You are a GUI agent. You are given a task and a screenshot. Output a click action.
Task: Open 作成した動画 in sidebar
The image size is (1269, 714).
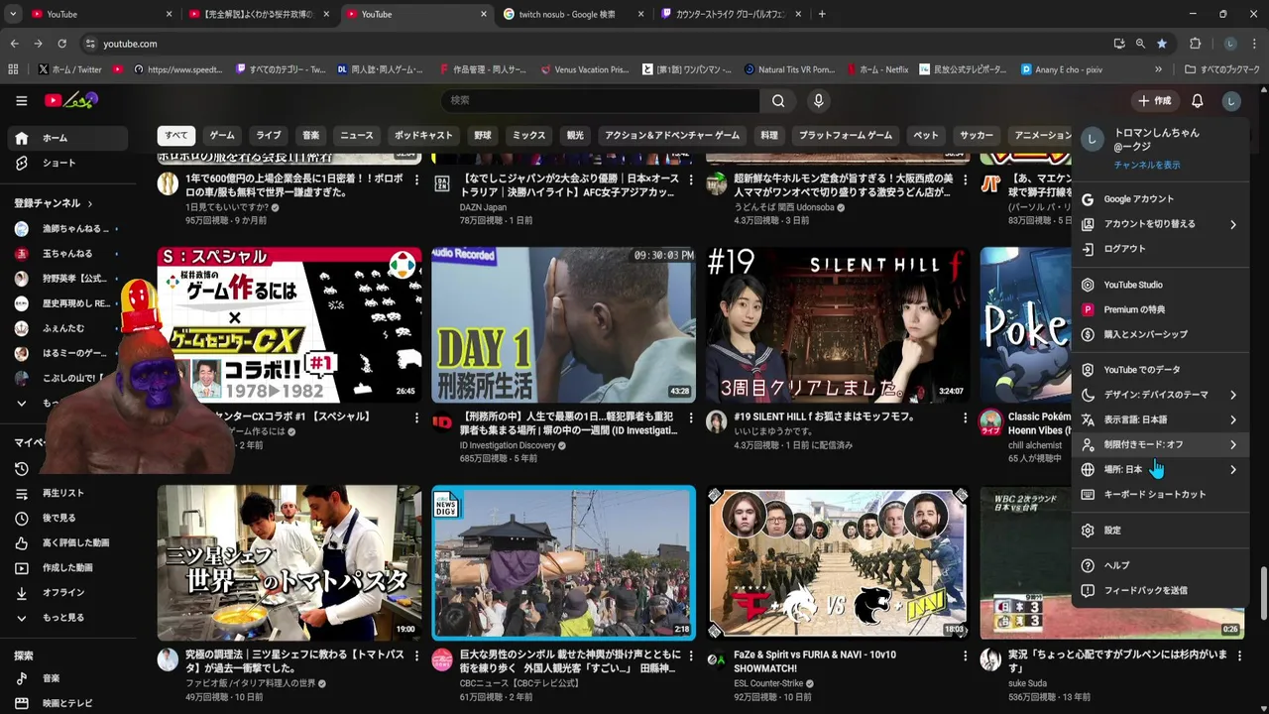click(65, 567)
